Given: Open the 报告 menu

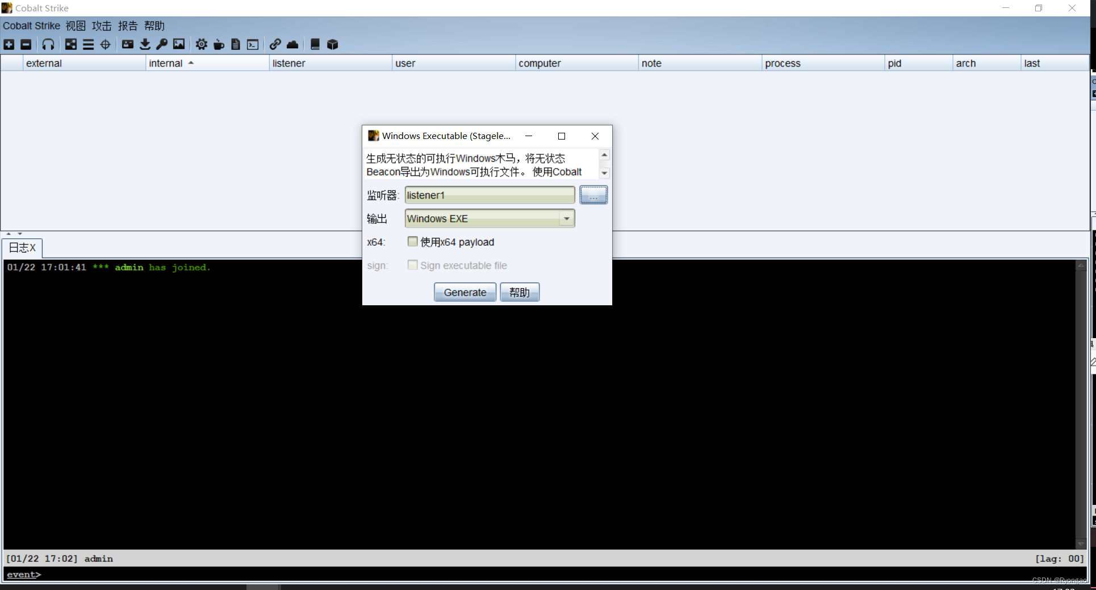Looking at the screenshot, I should pos(128,26).
